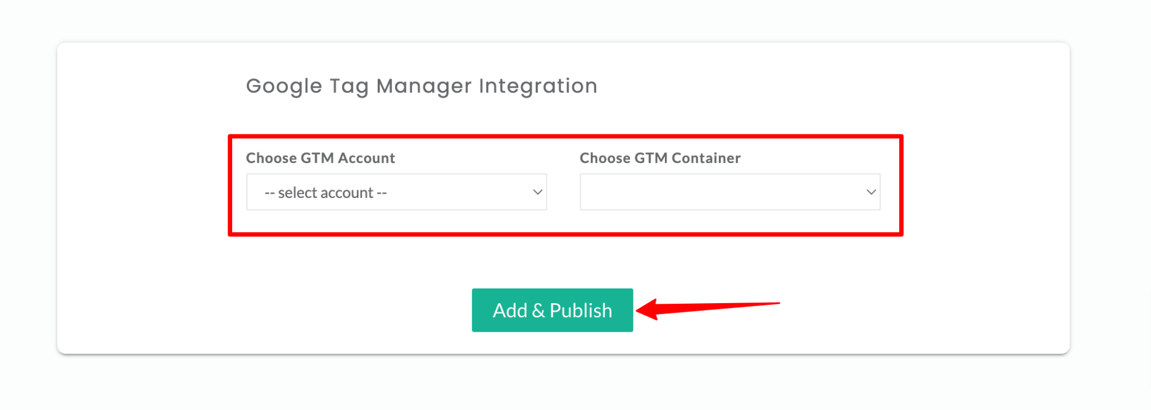
Task: Click the down arrow of the account selector
Action: coord(537,192)
